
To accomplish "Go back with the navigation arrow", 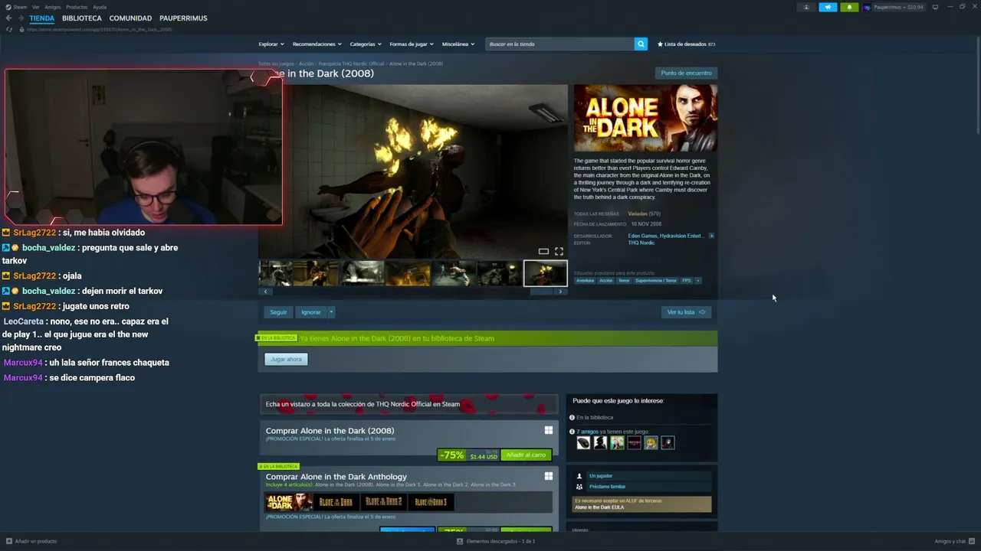I will point(9,18).
